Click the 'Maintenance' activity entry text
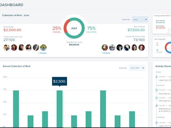171x128 pixels. (x=165, y=110)
